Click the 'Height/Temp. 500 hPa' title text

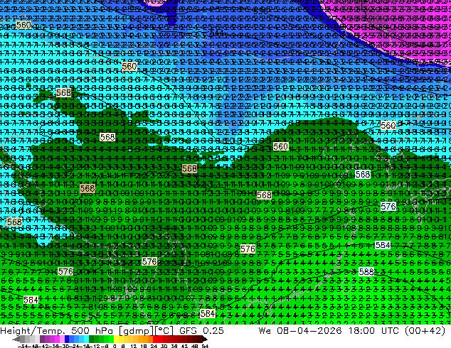[58, 331]
